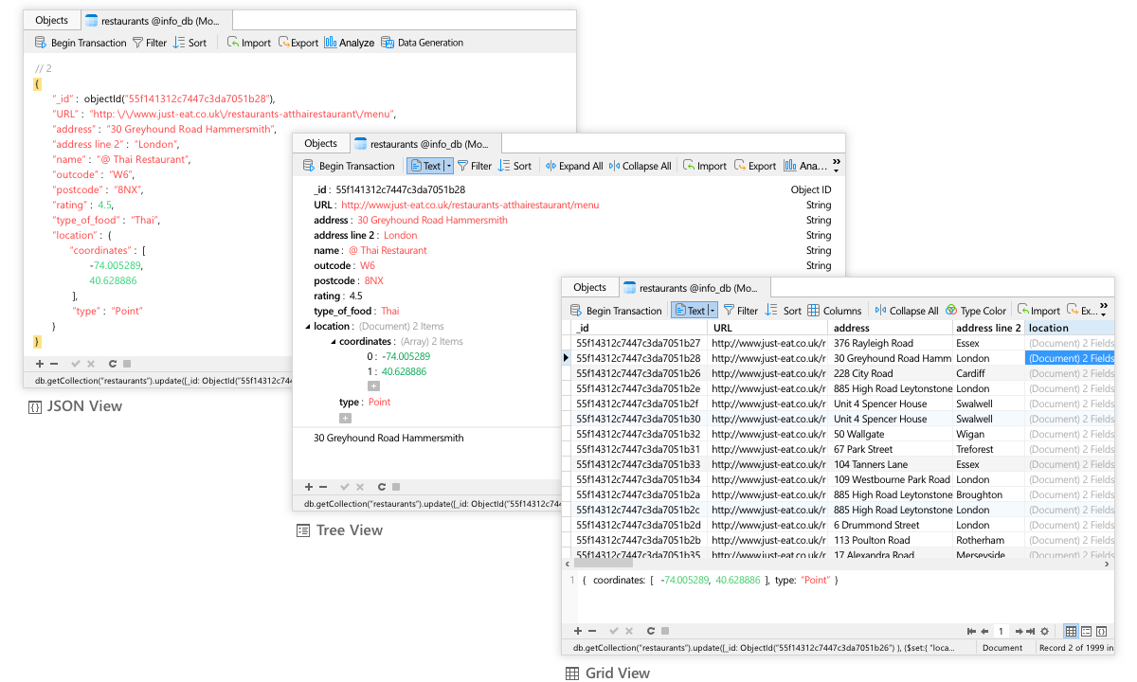Click the address column header in grid
Screen dimensions: 1137x682
(892, 328)
